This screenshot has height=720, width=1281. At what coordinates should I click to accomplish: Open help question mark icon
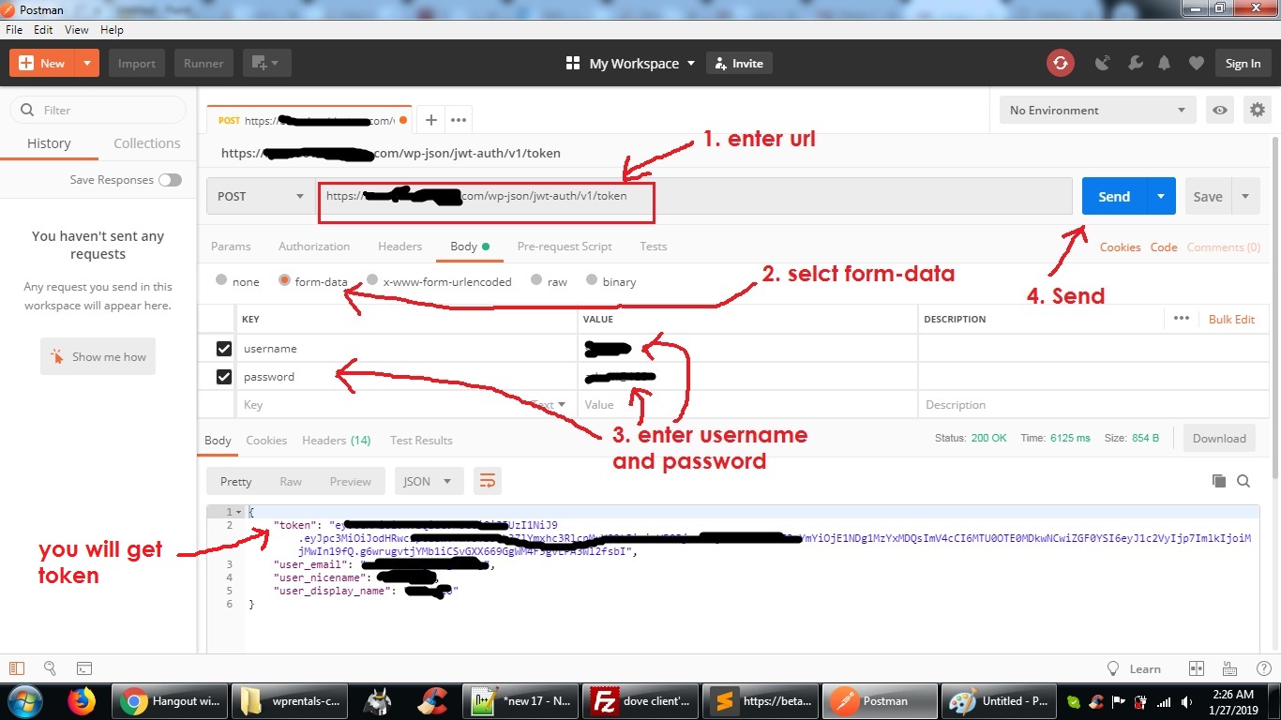point(1262,668)
